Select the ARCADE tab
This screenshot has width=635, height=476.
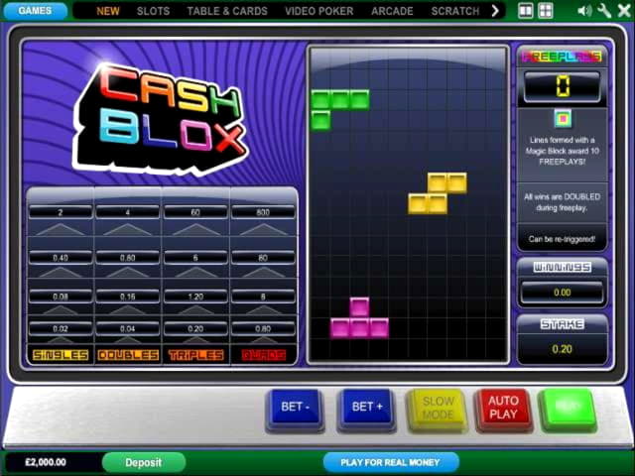coord(392,11)
